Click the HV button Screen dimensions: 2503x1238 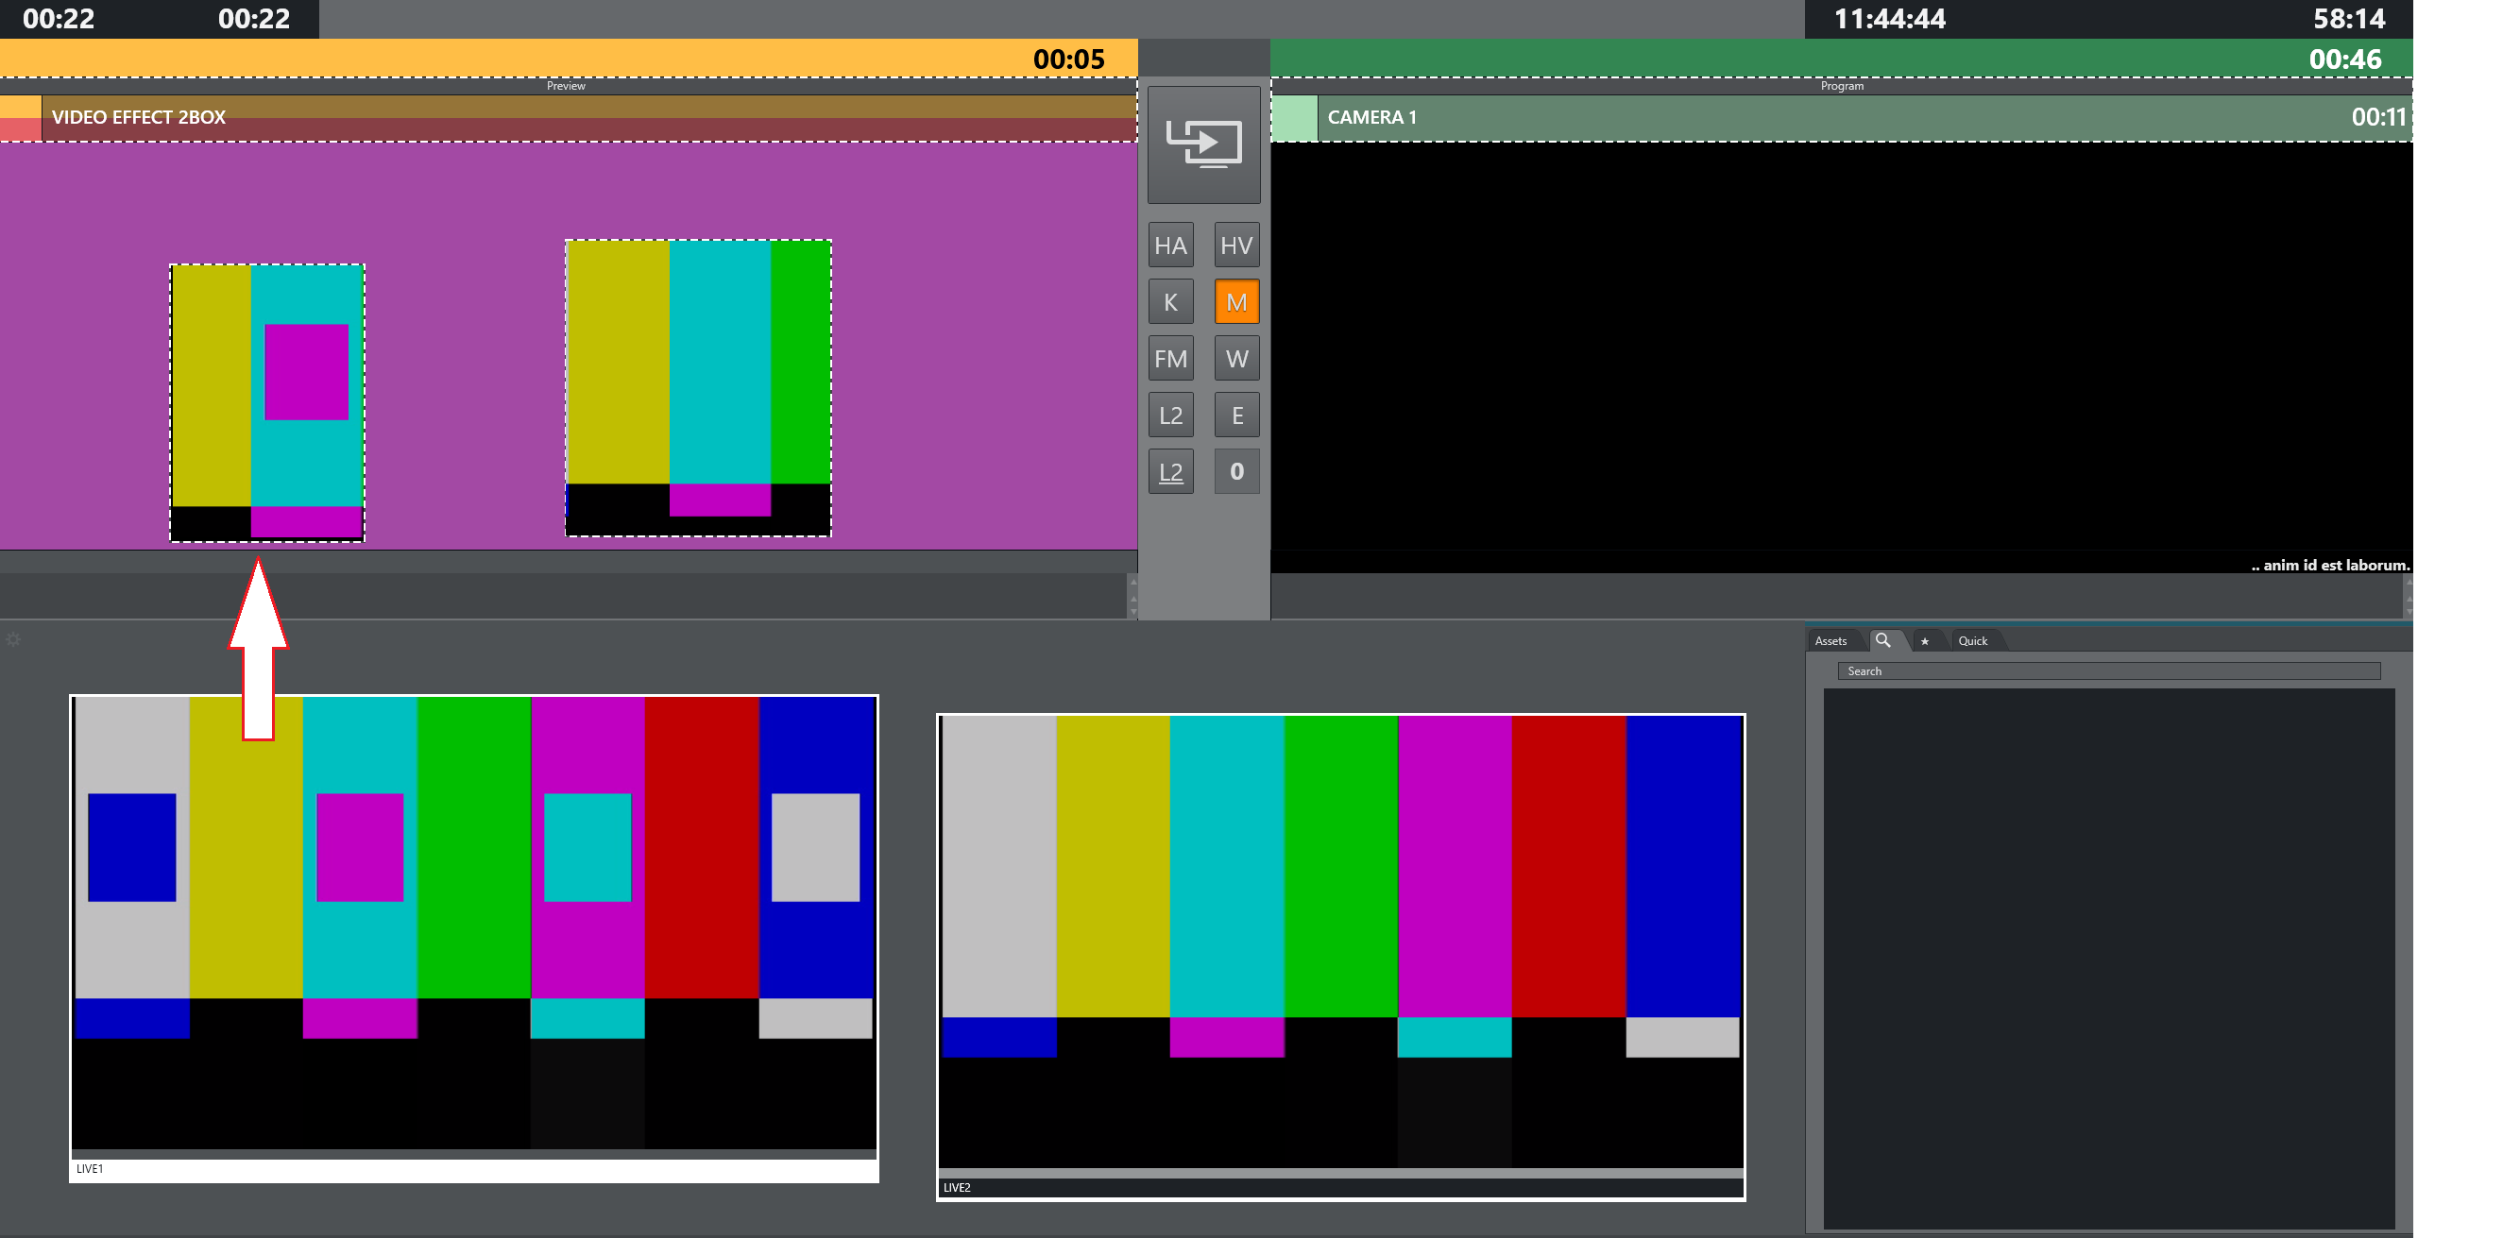[x=1236, y=245]
